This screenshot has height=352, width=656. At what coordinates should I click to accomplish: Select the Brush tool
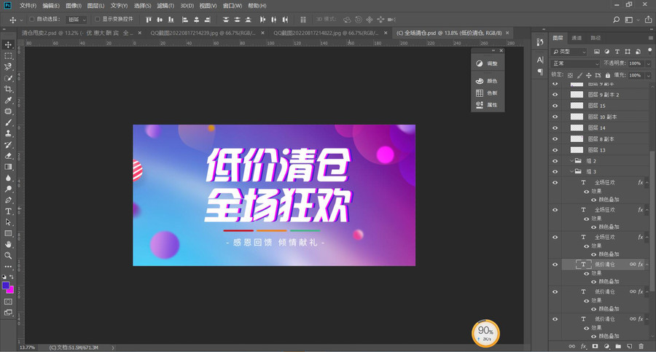coord(8,122)
